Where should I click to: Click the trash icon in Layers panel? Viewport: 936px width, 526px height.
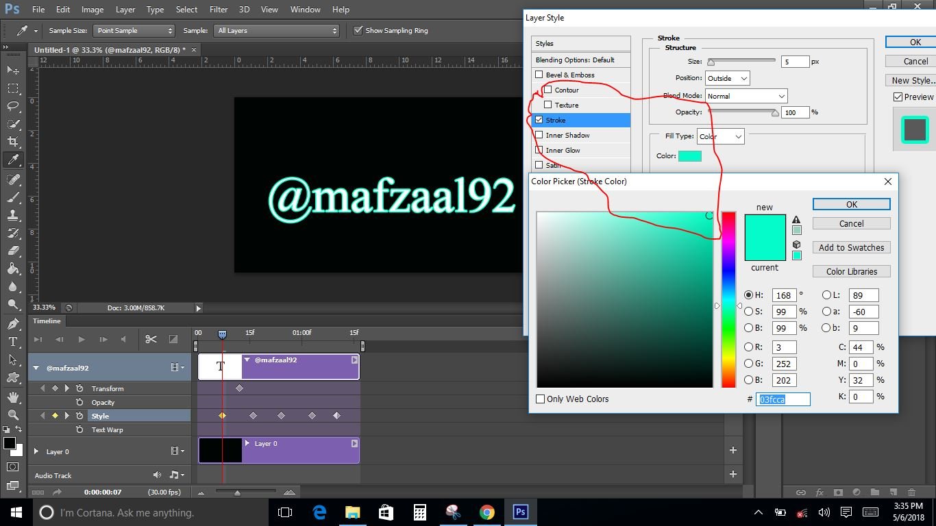911,492
